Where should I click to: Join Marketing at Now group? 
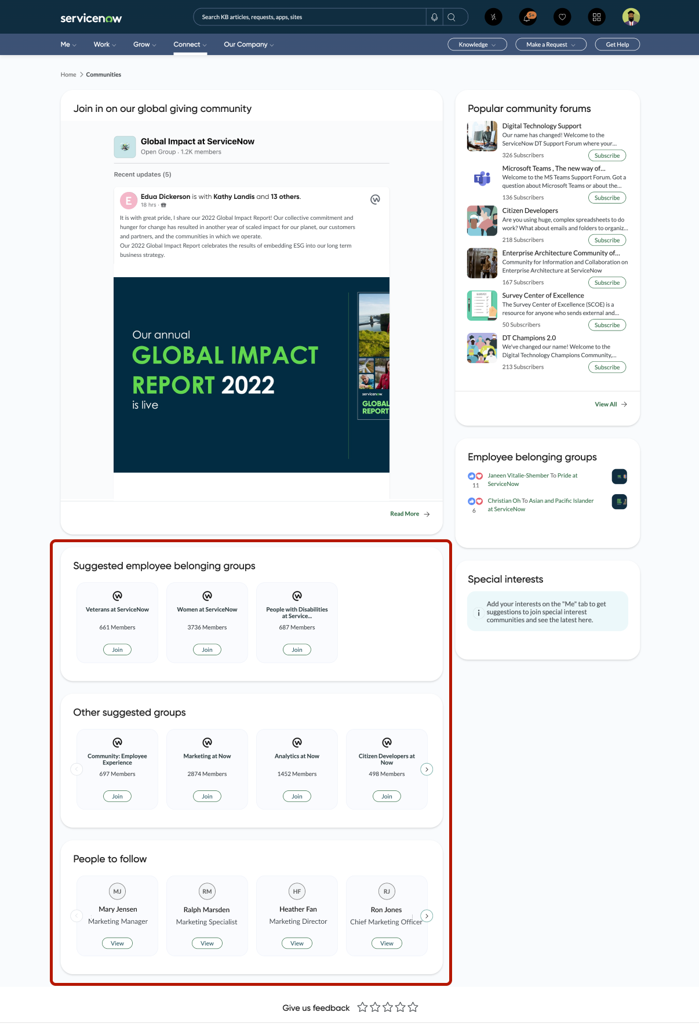[207, 796]
